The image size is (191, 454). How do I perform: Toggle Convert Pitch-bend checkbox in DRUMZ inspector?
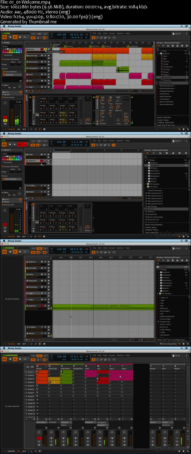point(3,59)
